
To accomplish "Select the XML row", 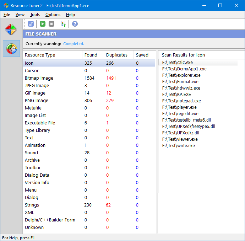I will coord(89,212).
